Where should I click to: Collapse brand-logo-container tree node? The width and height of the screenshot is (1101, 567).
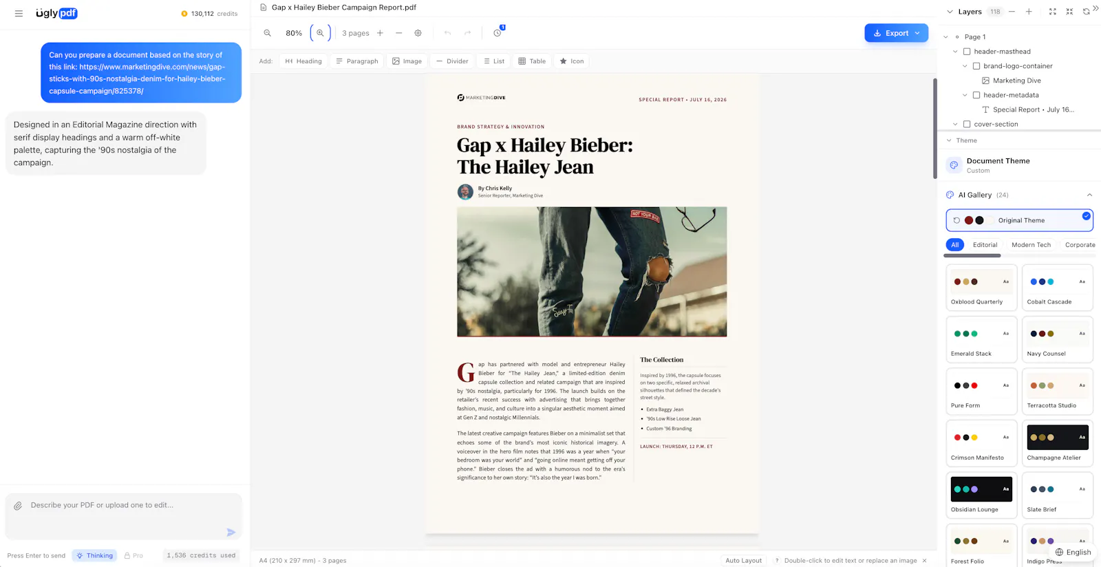coord(965,66)
